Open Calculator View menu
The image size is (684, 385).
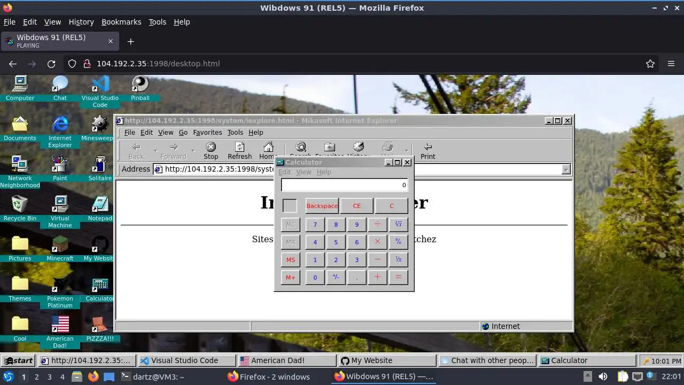304,172
